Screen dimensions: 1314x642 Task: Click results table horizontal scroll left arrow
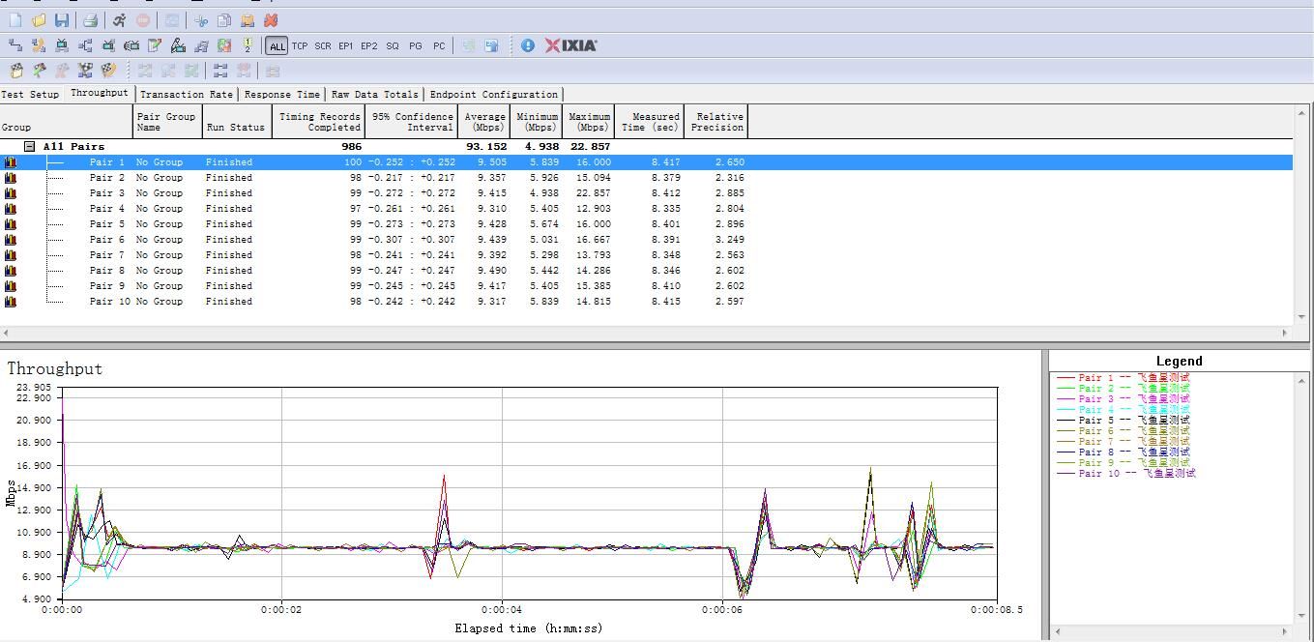pos(7,333)
